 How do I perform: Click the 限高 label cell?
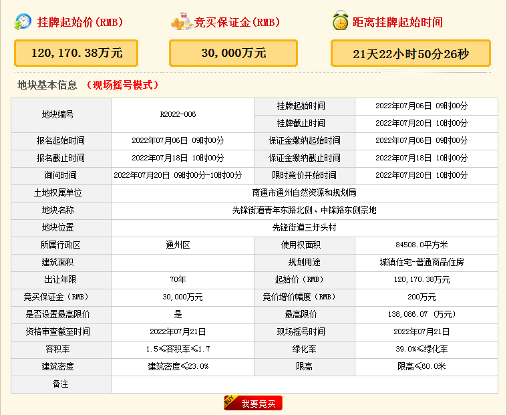(305, 367)
